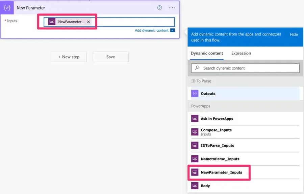Click the Search dynamic content field
The height and width of the screenshot is (194, 304).
[248, 68]
